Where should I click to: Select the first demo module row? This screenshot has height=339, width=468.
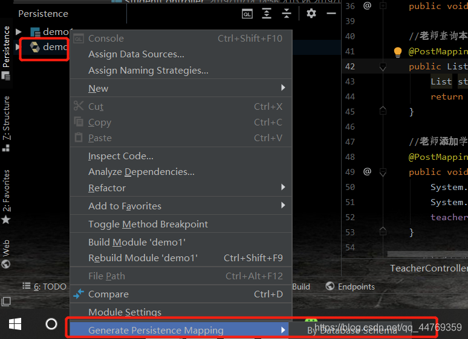tap(56, 31)
